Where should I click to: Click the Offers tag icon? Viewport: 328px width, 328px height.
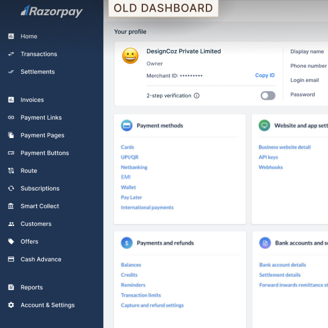tap(11, 241)
